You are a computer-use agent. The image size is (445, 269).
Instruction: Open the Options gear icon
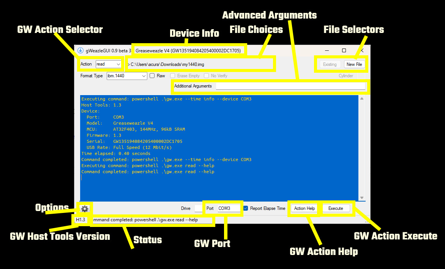85,208
